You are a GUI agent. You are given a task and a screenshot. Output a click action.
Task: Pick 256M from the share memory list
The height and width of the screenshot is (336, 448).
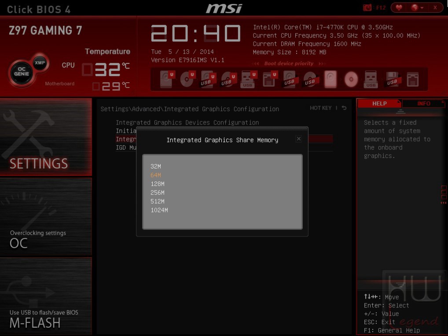[x=158, y=193]
